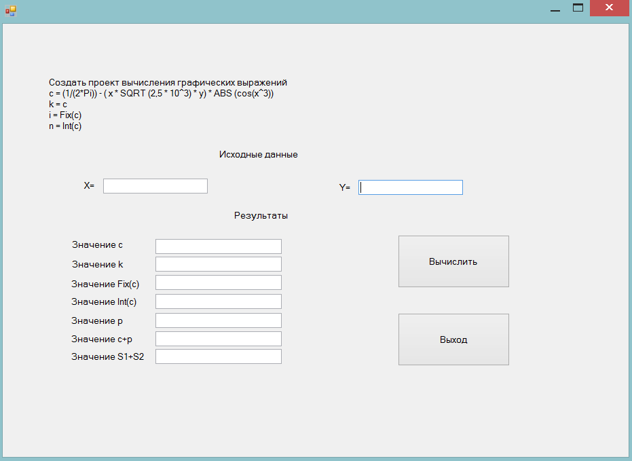Viewport: 632px width, 461px height.
Task: Click the text line 'n = Int(c)'
Action: click(x=65, y=126)
